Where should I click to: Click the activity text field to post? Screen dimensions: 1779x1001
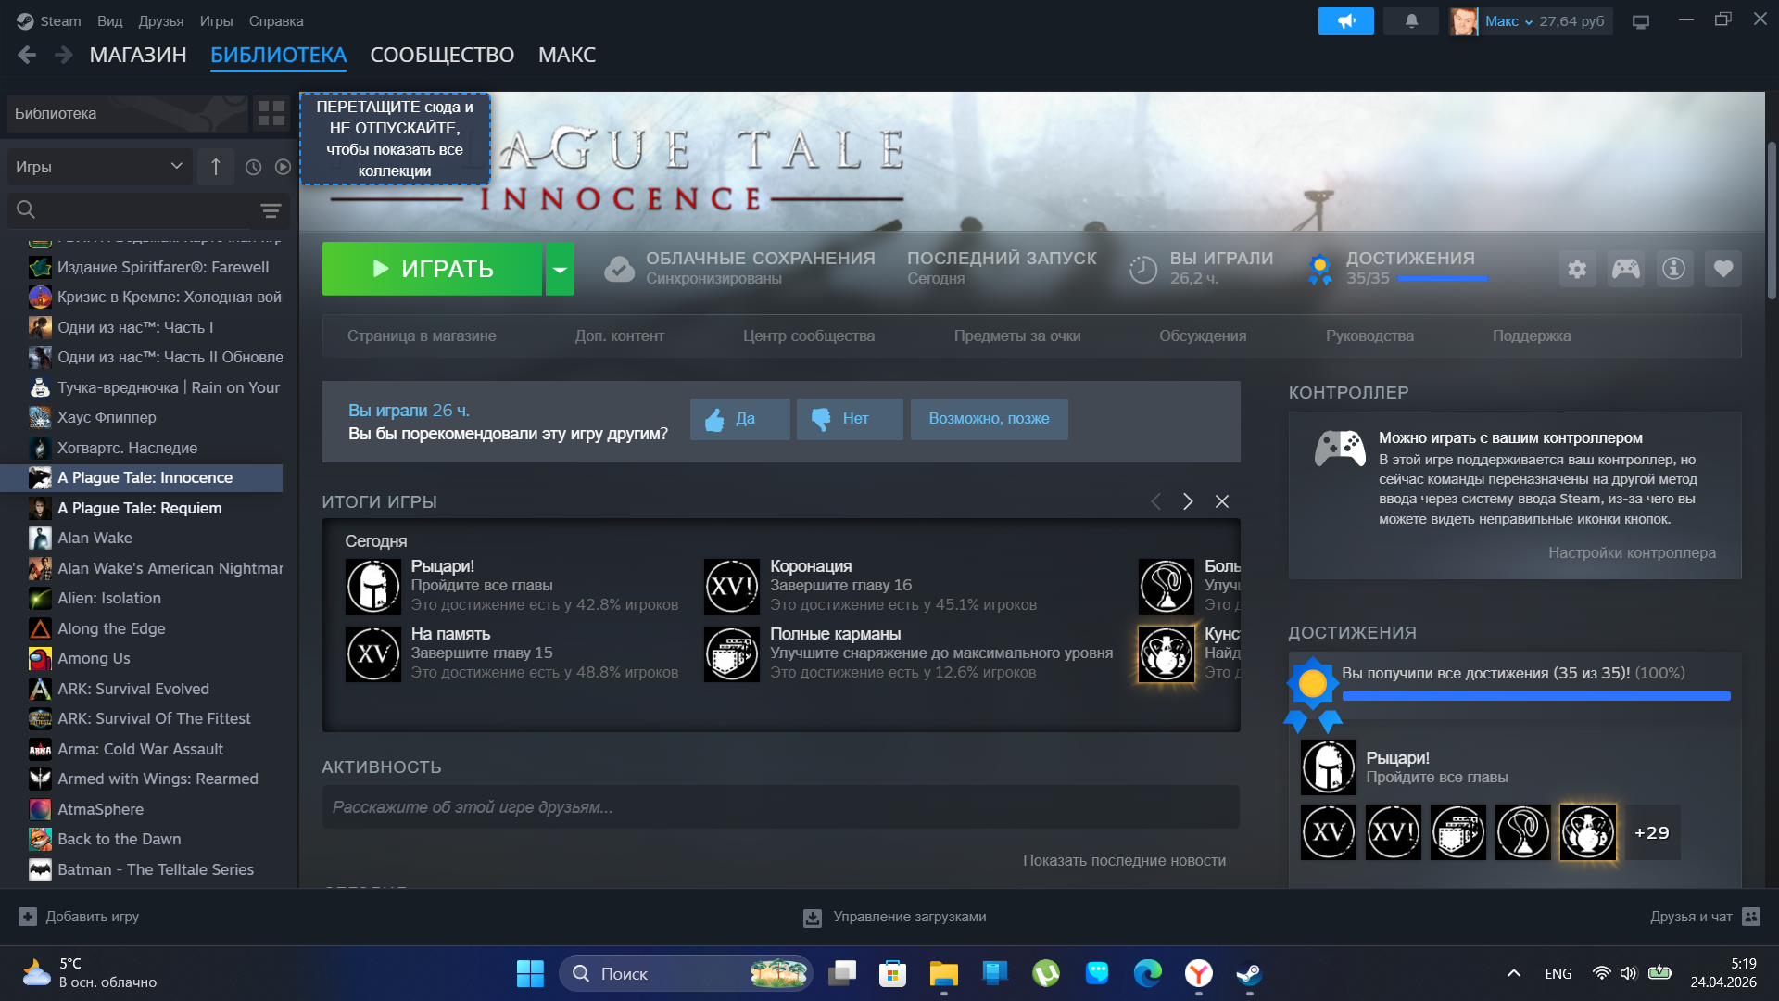[x=780, y=806]
